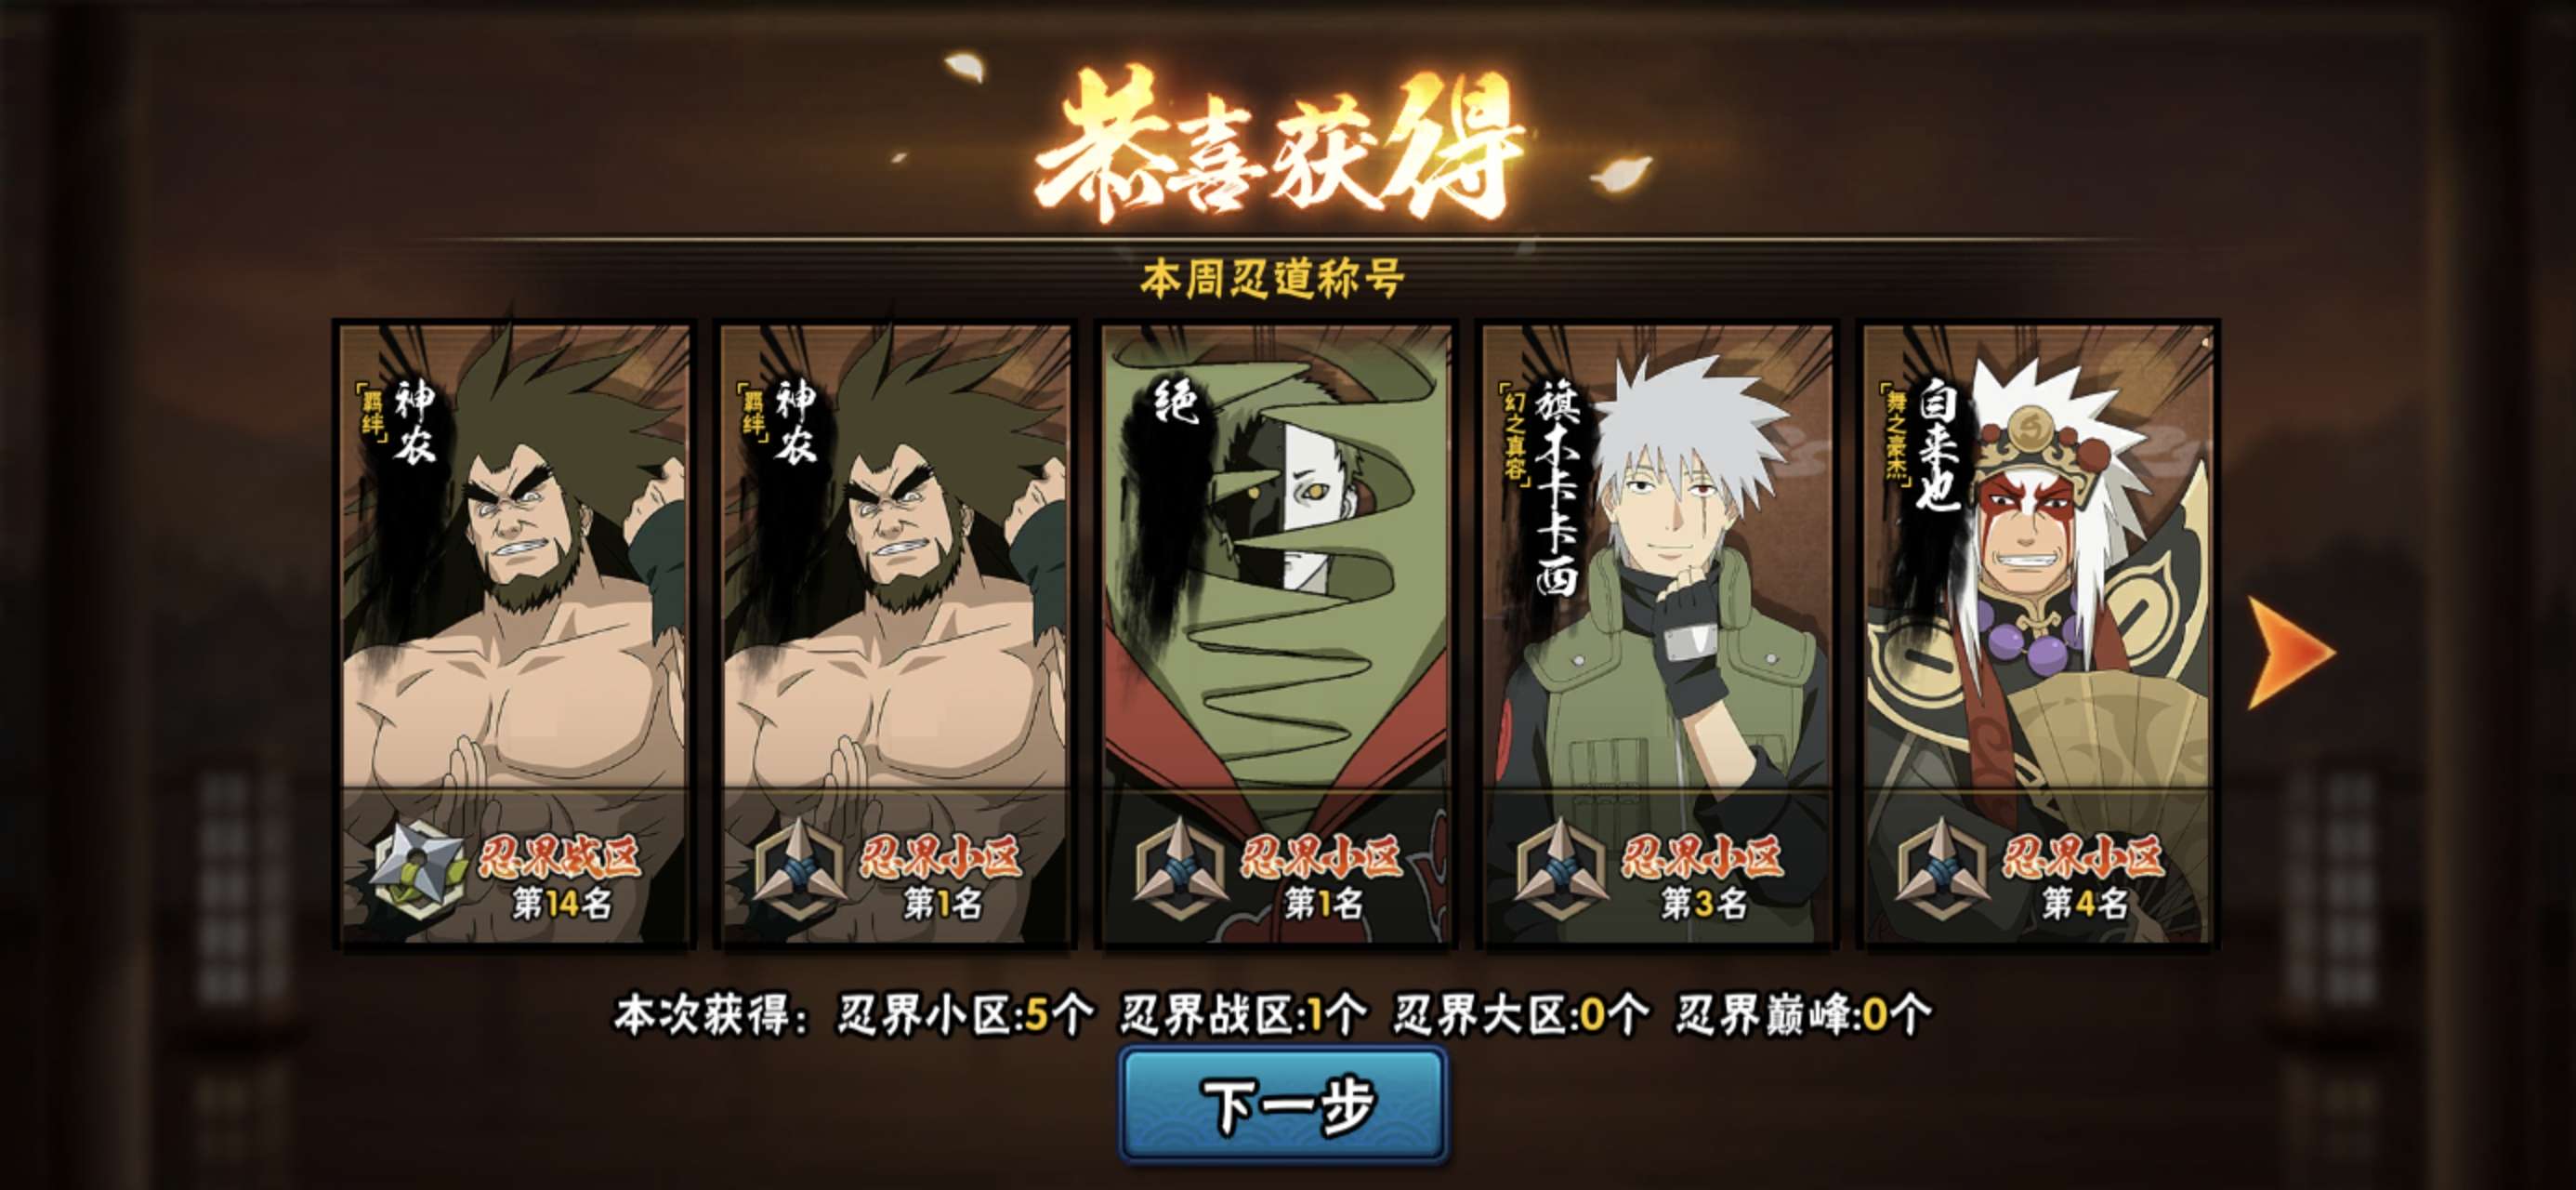Viewport: 2576px width, 1190px height.
Task: Tap the kunai badge icon on Kakashi card
Action: [x=1561, y=868]
